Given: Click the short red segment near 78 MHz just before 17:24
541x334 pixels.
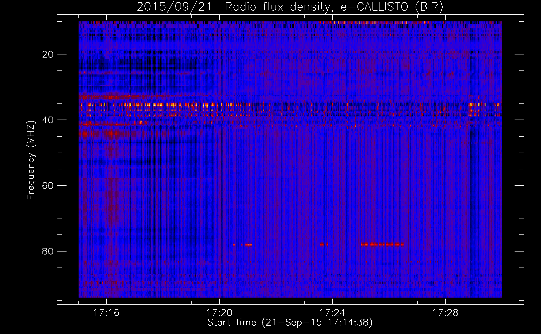Looking at the screenshot, I should (x=324, y=244).
